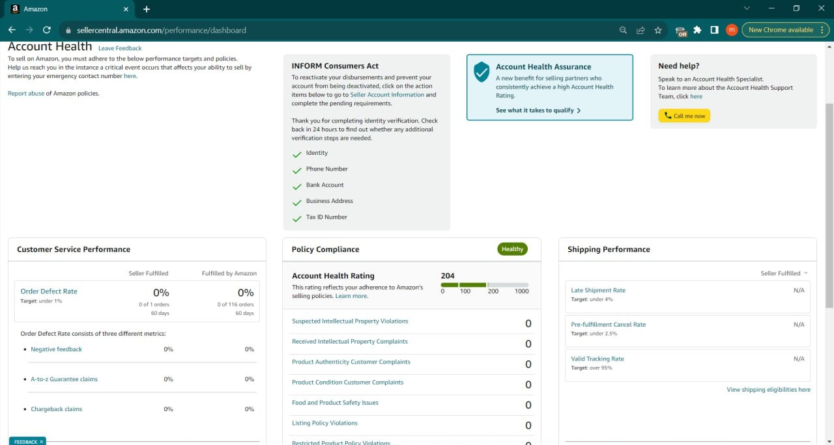Click the Call me now button
Viewport: 834px width, 445px height.
click(684, 116)
